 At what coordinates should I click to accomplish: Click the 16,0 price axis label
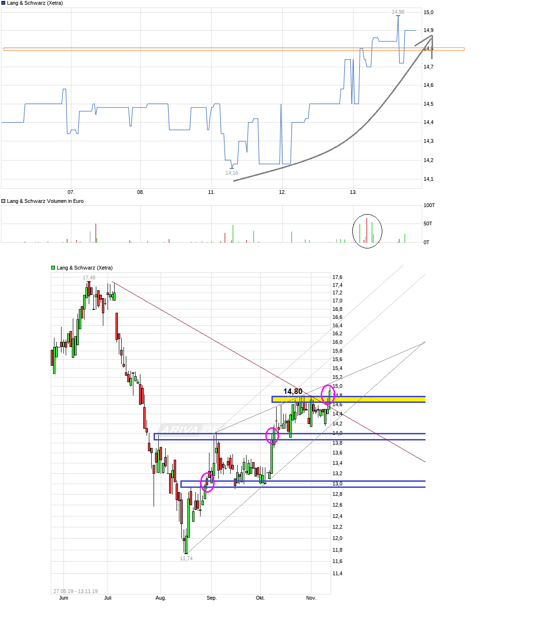(x=337, y=342)
